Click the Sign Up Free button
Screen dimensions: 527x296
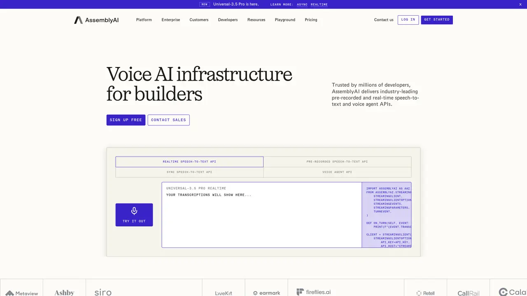[126, 120]
